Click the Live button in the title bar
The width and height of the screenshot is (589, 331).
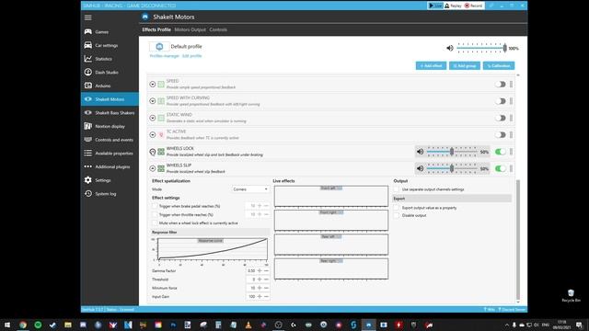pyautogui.click(x=435, y=6)
